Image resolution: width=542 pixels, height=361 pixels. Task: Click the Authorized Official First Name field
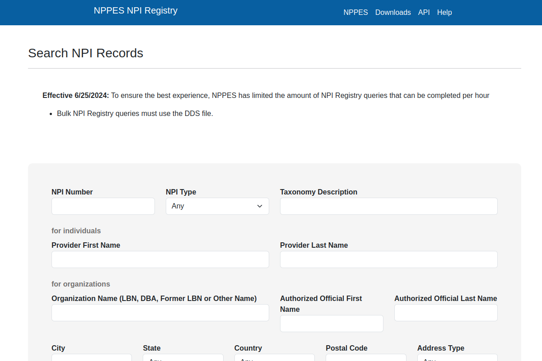332,324
